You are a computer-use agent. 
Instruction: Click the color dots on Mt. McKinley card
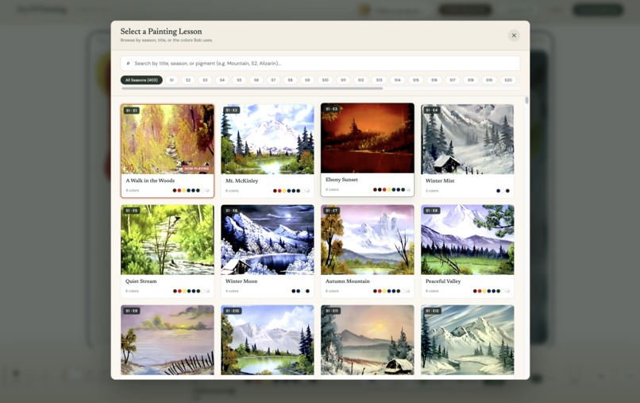(291, 191)
